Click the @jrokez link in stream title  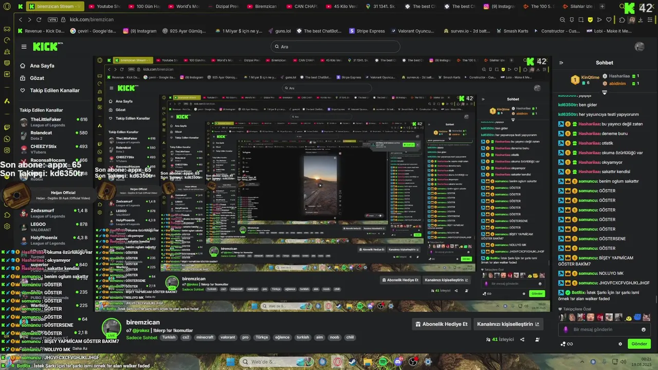[x=140, y=330]
